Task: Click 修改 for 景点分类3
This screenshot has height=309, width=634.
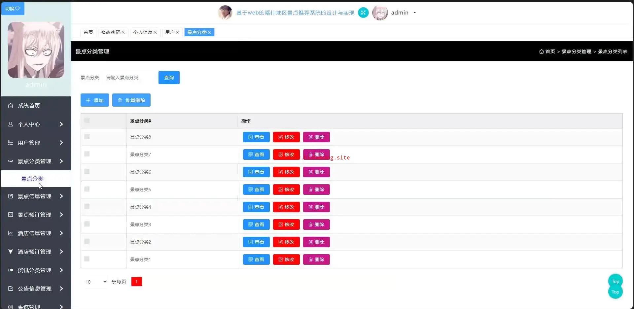Action: (286, 224)
